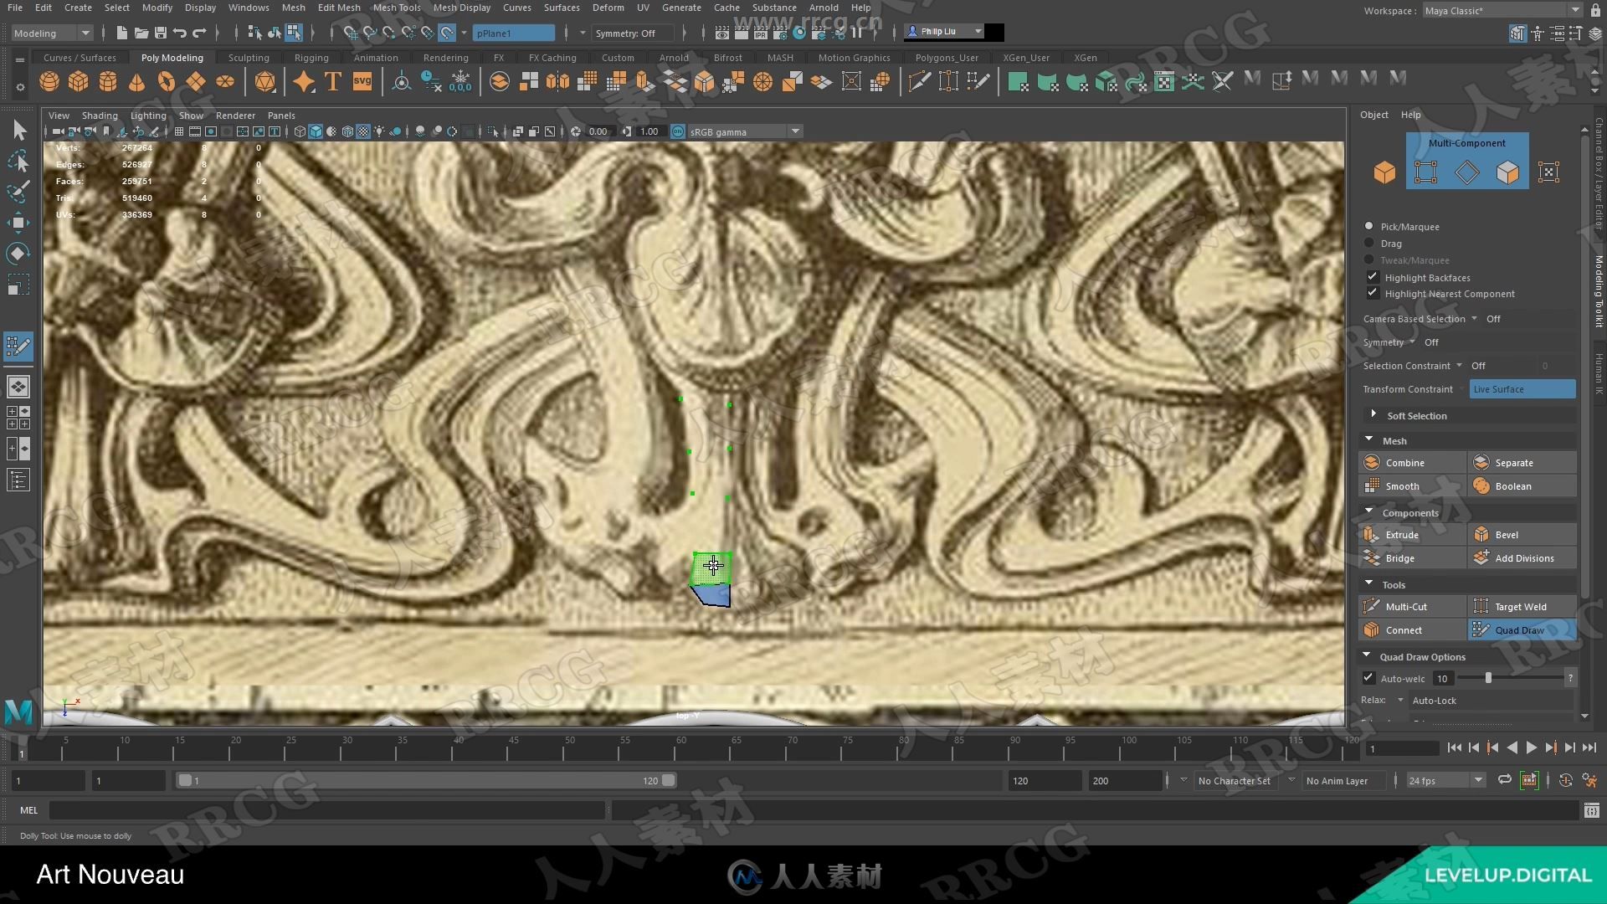Image resolution: width=1607 pixels, height=904 pixels.
Task: Open the Script Editor icon
Action: pos(1591,810)
